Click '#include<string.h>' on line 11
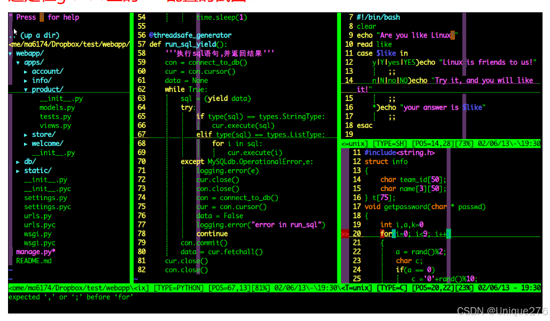550x321 pixels. click(x=399, y=153)
